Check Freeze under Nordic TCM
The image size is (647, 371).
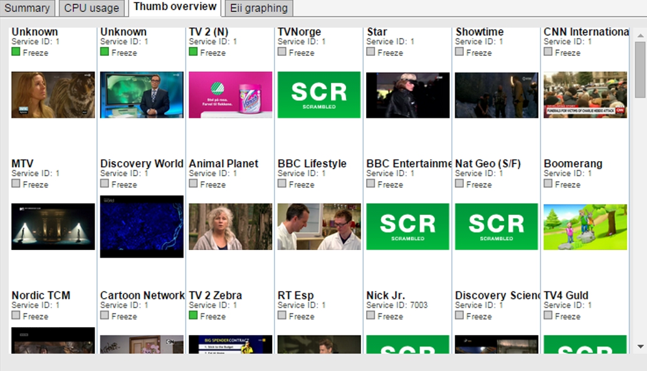tap(16, 315)
